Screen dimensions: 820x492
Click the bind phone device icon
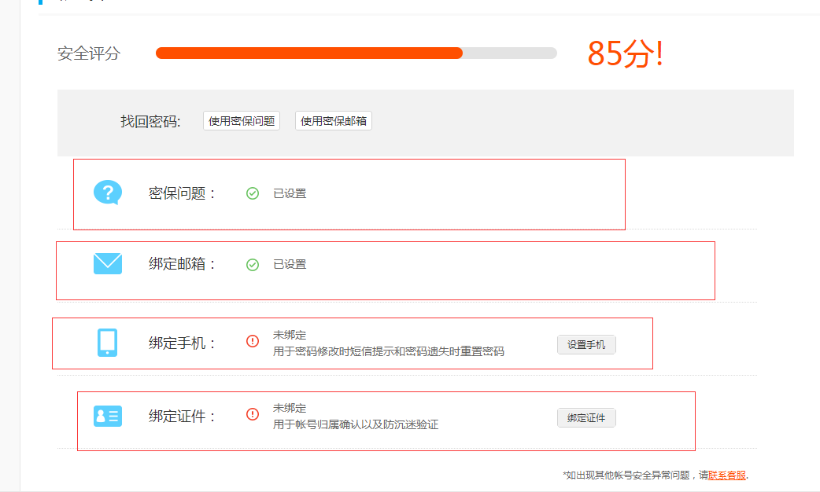[x=107, y=343]
